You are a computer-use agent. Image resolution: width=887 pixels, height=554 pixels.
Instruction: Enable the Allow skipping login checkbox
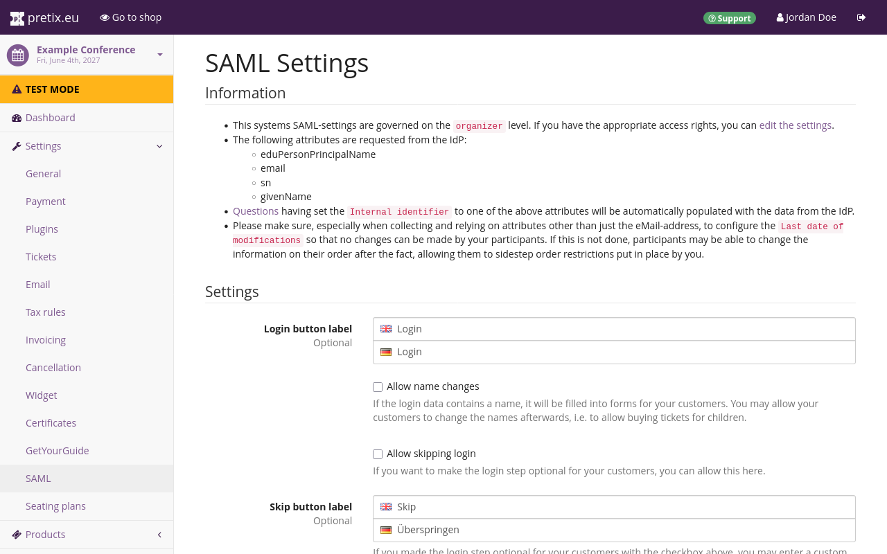tap(377, 454)
